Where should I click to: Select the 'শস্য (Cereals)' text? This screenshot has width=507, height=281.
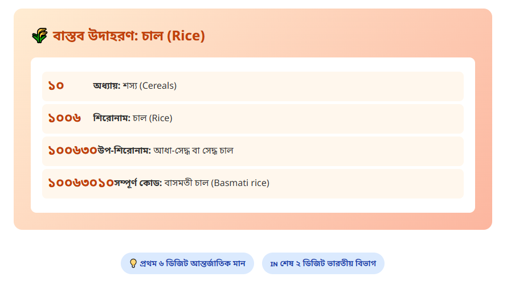point(149,86)
